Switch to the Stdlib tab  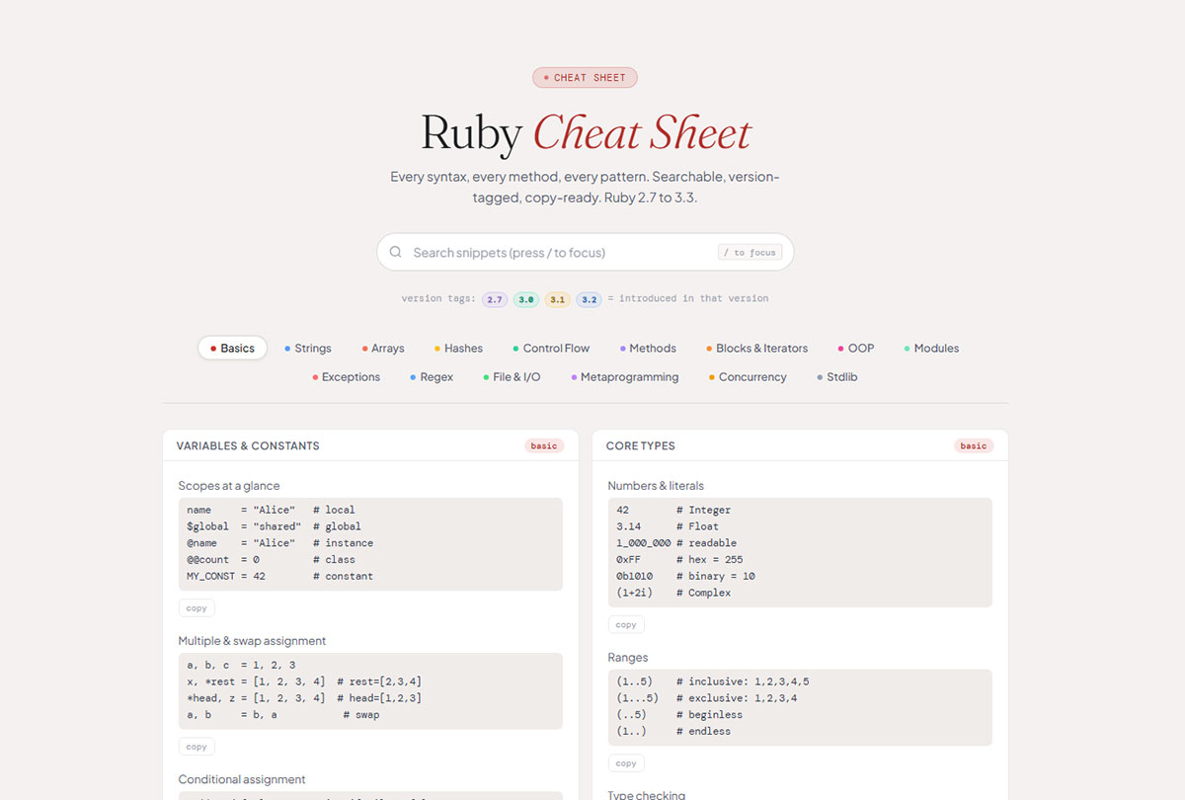click(x=836, y=376)
